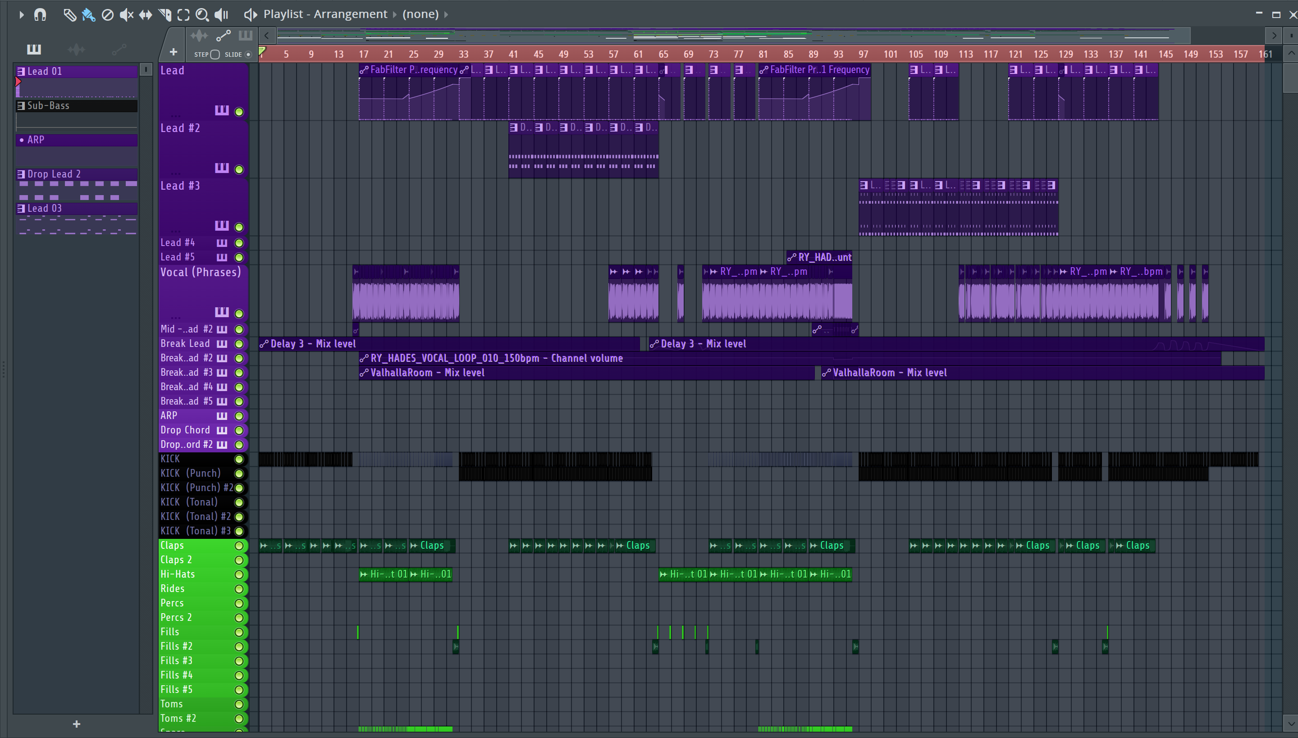Select first Delay 3 - Mix level clip
The height and width of the screenshot is (738, 1298).
click(449, 344)
